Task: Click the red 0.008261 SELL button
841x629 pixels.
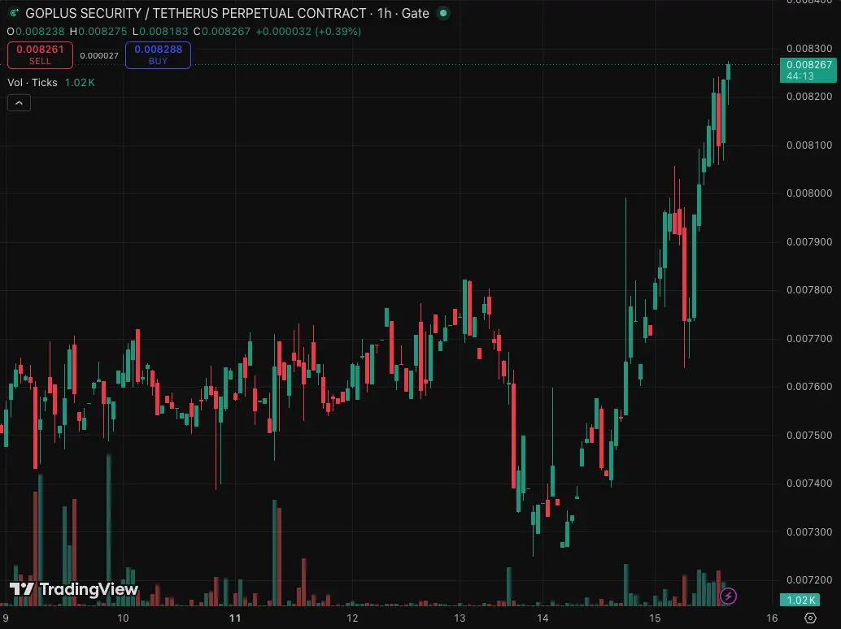Action: click(40, 55)
